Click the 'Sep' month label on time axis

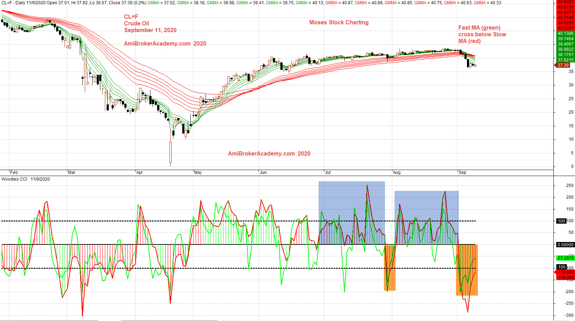pos(462,172)
